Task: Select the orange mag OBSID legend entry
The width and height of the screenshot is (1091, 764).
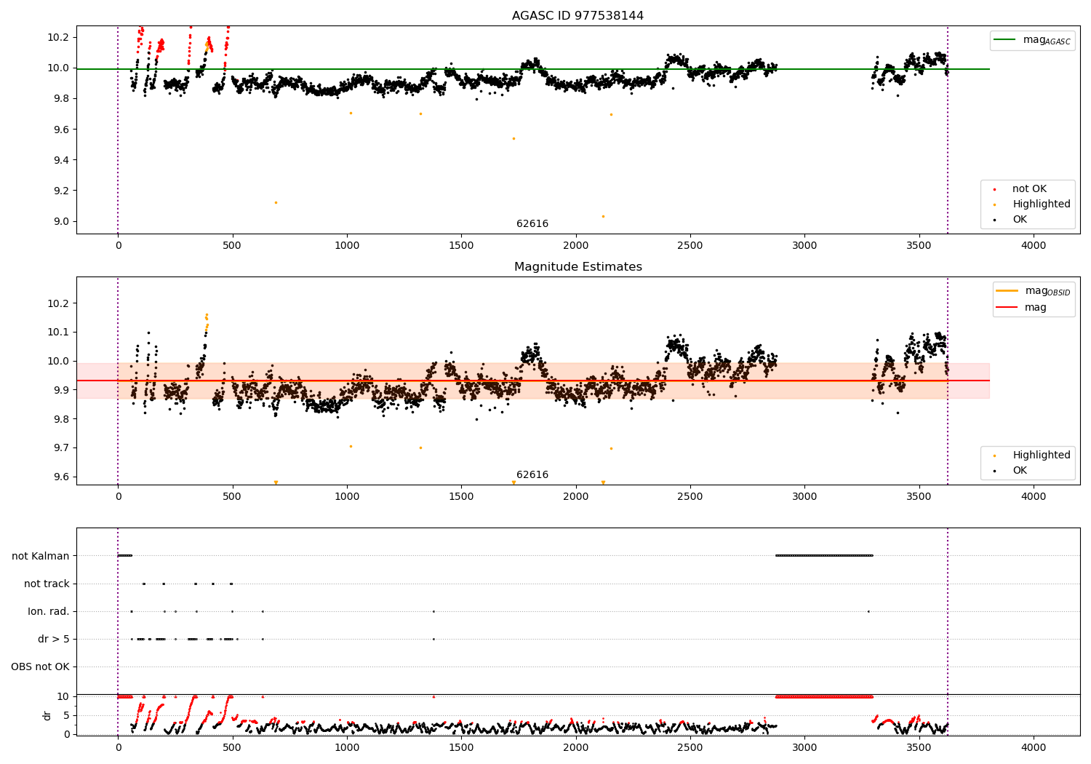Action: click(1033, 291)
